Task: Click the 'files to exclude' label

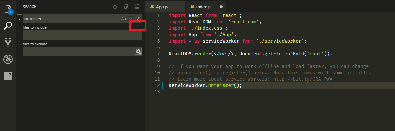Action: point(35,44)
